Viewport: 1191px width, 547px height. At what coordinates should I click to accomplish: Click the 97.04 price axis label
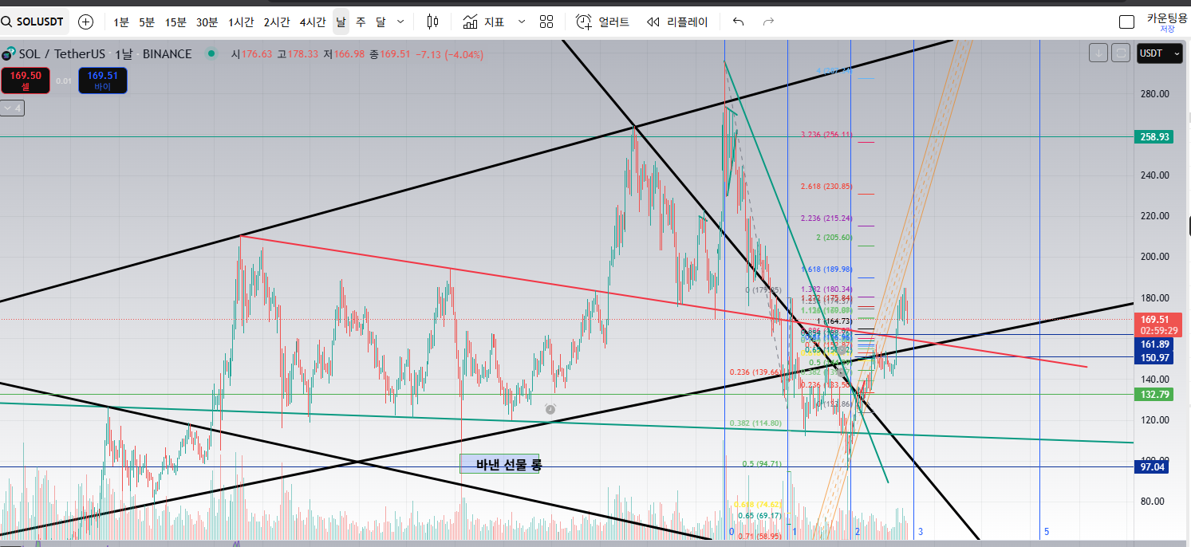[x=1153, y=466]
